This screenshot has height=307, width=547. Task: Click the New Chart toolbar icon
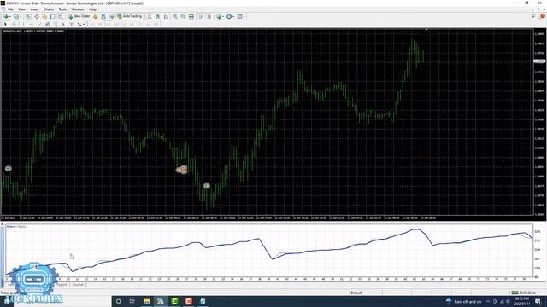click(5, 16)
